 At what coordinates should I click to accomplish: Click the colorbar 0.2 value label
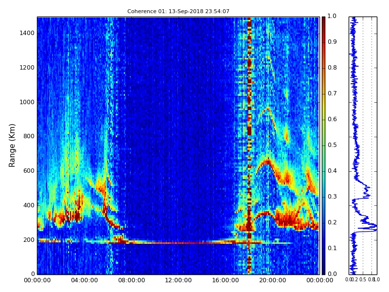click(332, 222)
